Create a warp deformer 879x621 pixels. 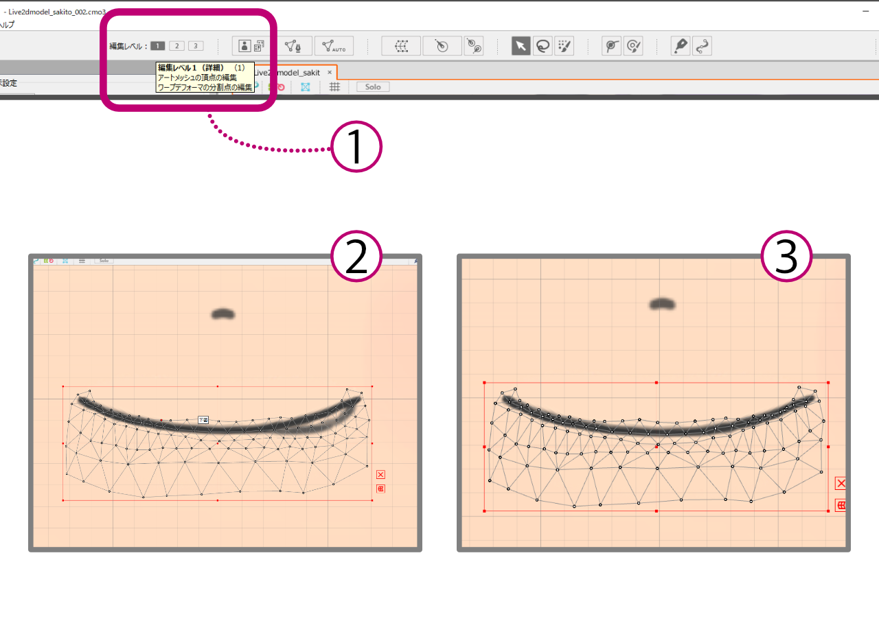[x=401, y=46]
